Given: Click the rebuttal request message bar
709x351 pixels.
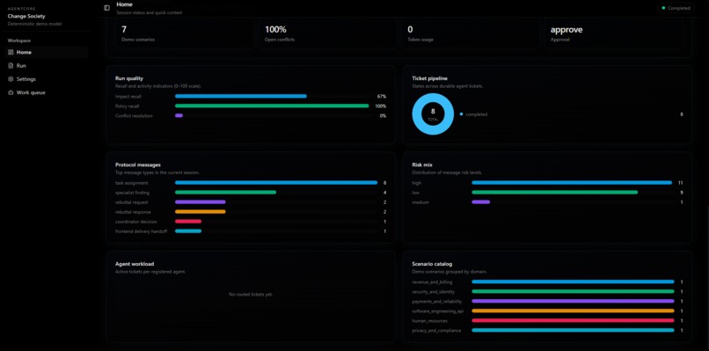Looking at the screenshot, I should pos(276,202).
